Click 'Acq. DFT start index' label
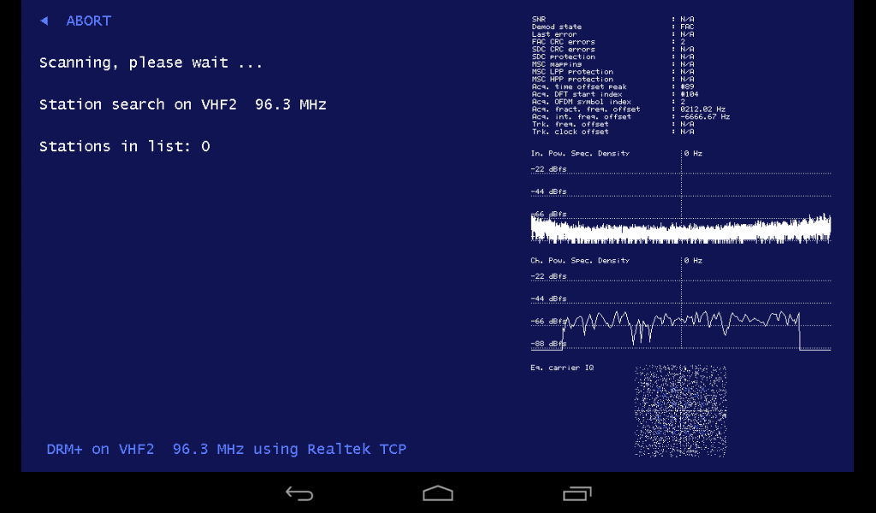 (577, 94)
